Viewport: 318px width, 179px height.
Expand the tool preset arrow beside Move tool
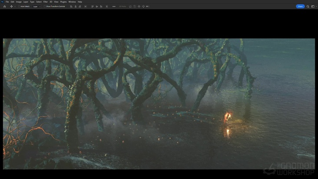coord(15,7)
